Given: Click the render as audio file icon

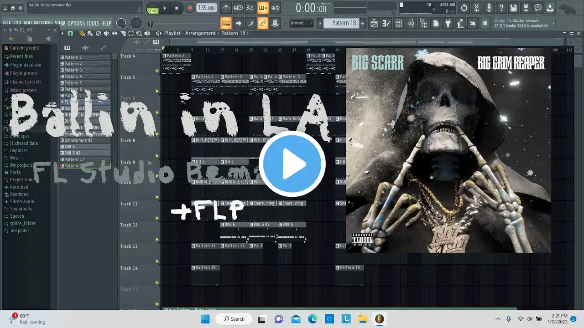Looking at the screenshot, I should pos(526,8).
